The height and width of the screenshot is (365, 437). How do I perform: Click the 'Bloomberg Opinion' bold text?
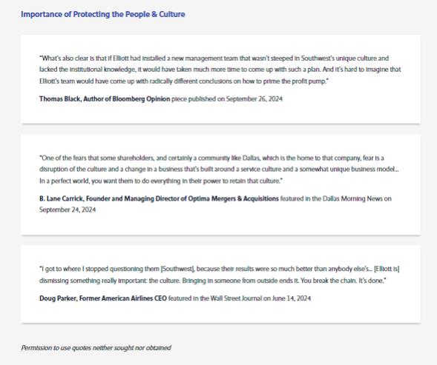pyautogui.click(x=141, y=99)
